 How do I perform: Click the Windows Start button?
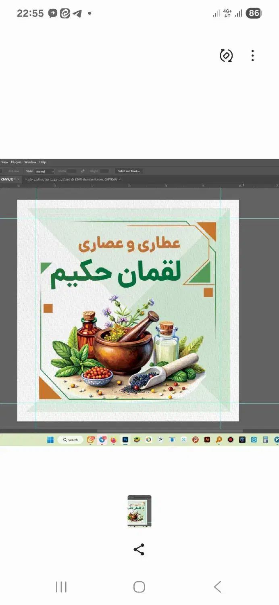point(50,440)
